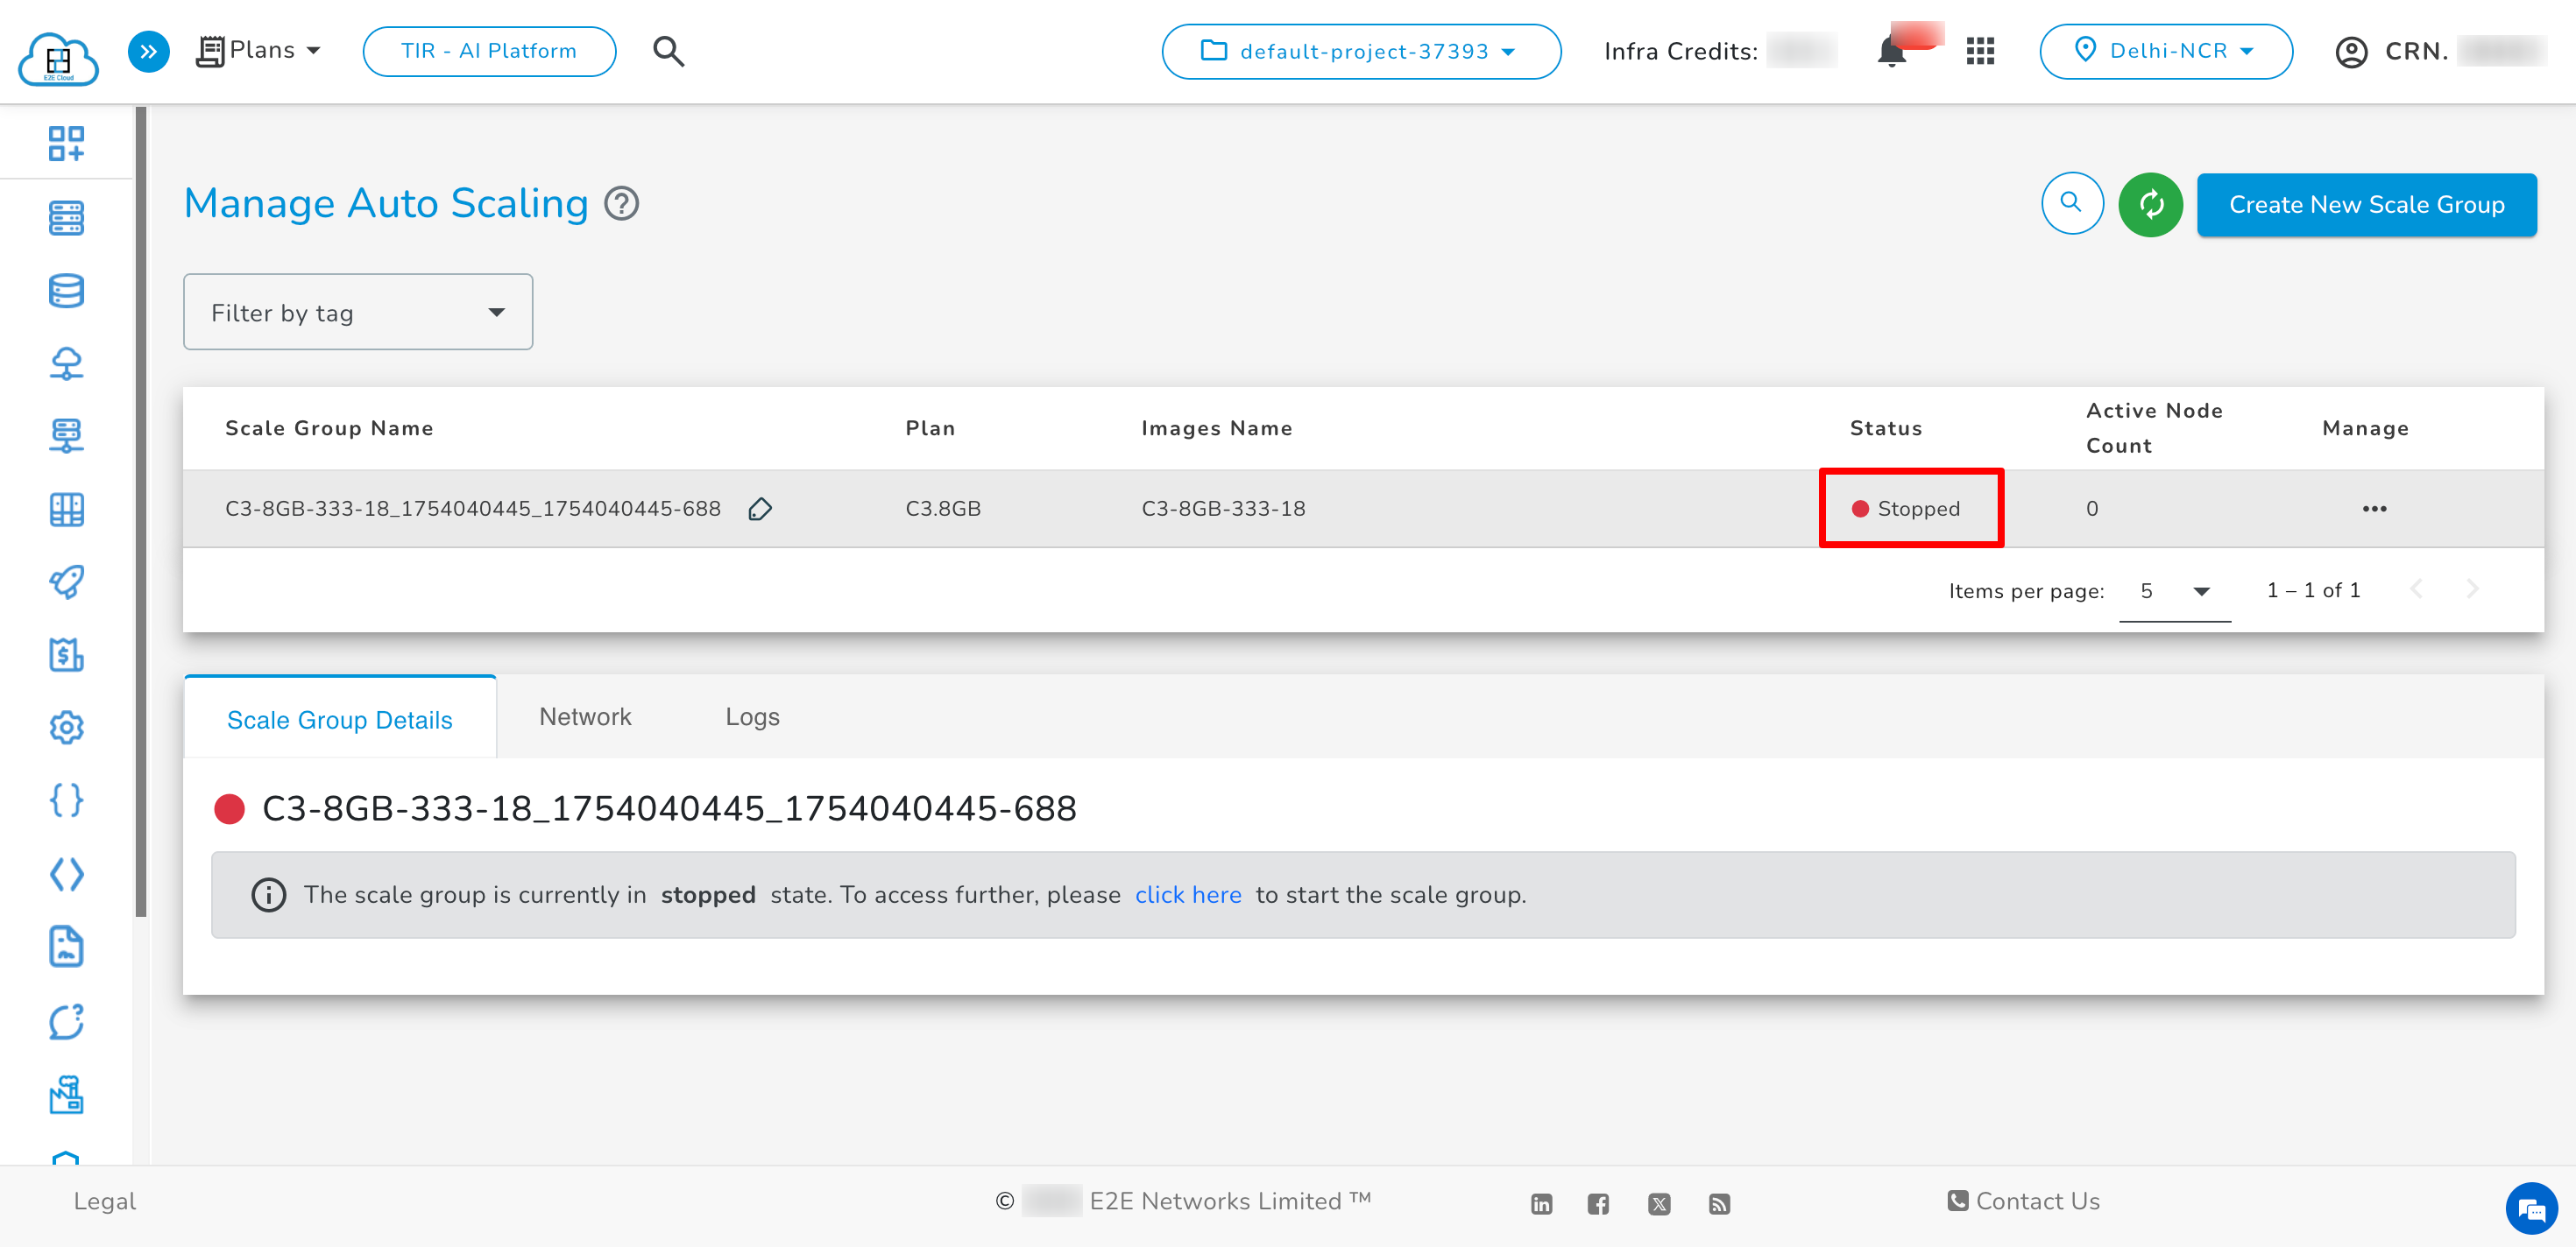Click the rocket icon in left sidebar
2576x1247 pixels.
click(66, 581)
